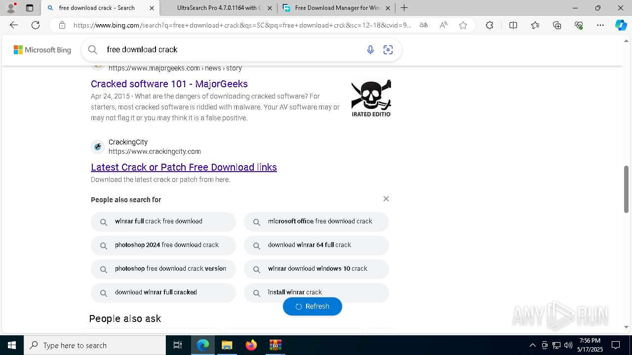Open WinRAR from the taskbar
The image size is (632, 355).
click(x=275, y=345)
